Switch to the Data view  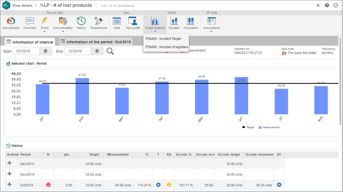117,23
